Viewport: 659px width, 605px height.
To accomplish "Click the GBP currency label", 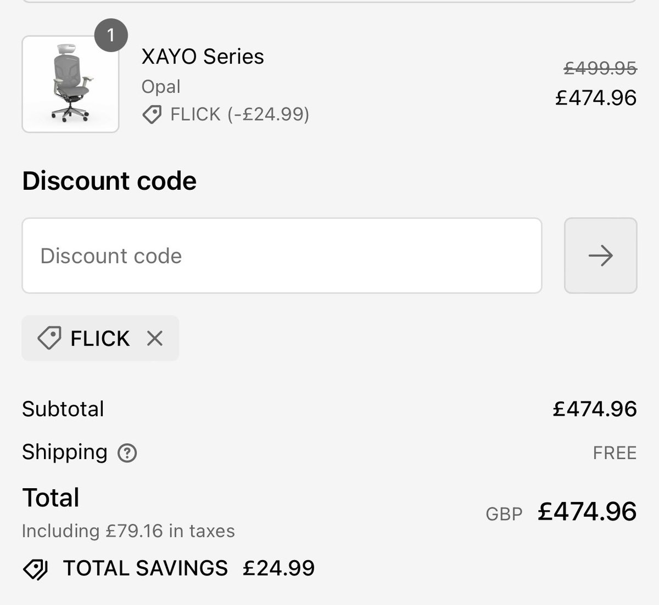I will [x=504, y=514].
